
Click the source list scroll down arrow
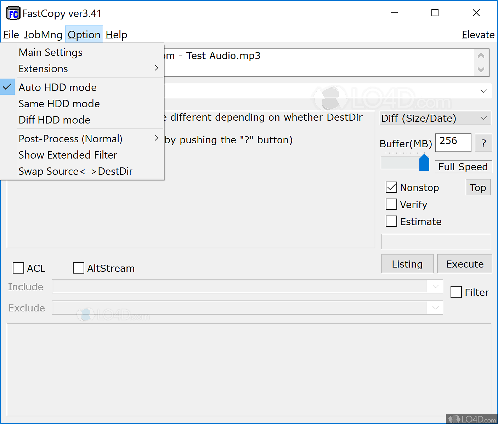point(481,69)
